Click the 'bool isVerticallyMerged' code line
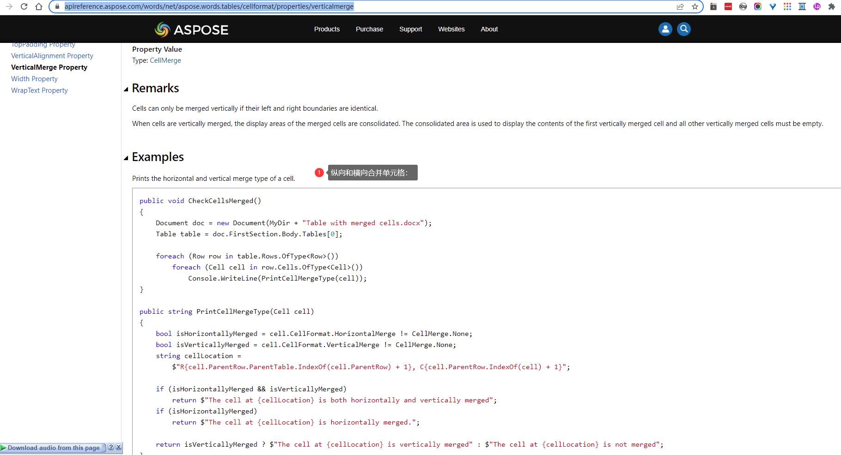Image resolution: width=841 pixels, height=455 pixels. [x=306, y=345]
